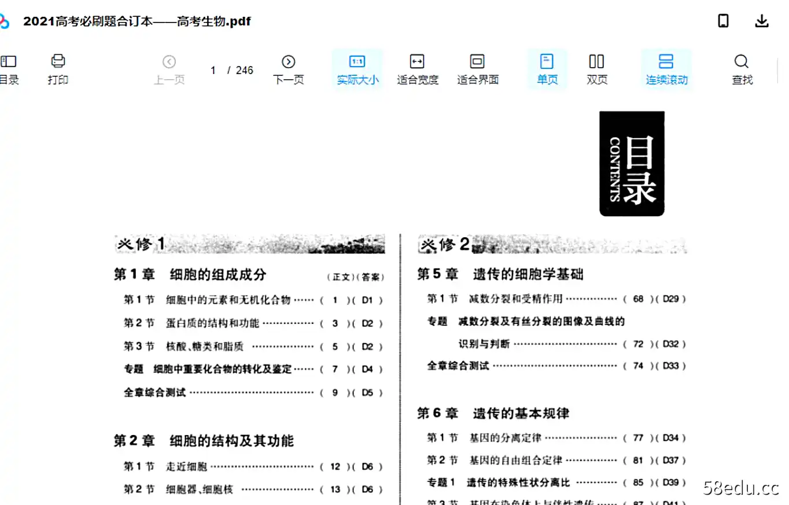Click the 必修1 section banner
The width and height of the screenshot is (789, 505).
(x=249, y=244)
